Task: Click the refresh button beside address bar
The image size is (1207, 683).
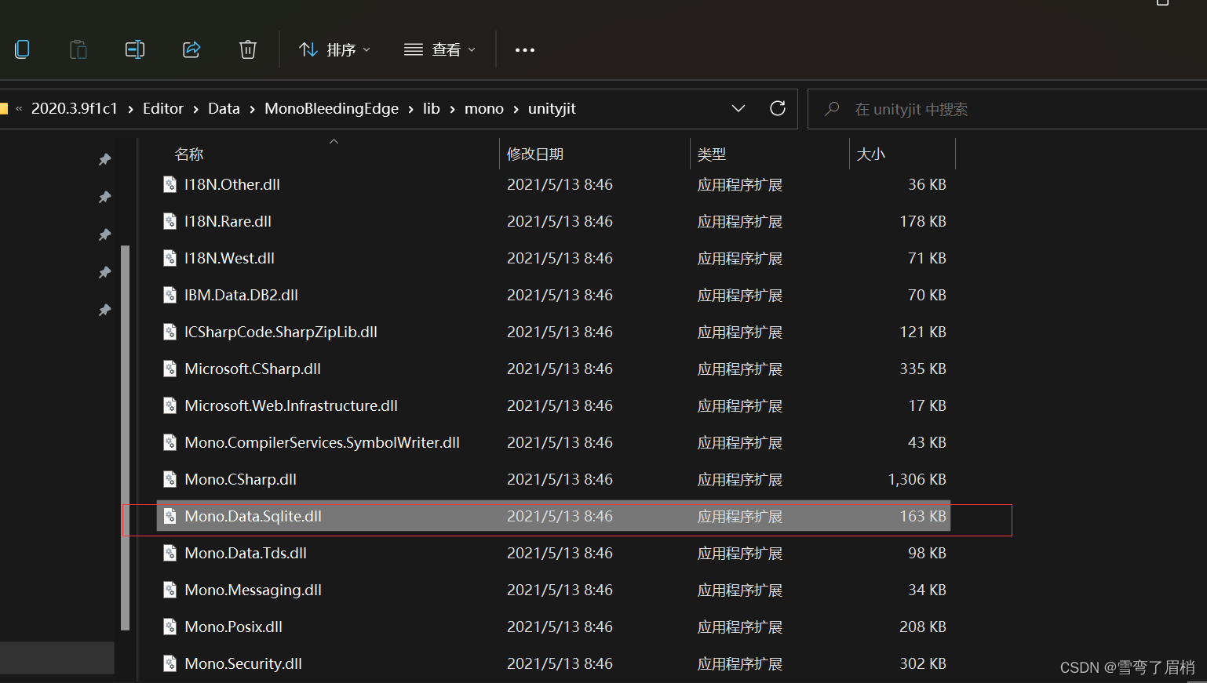Action: (778, 108)
